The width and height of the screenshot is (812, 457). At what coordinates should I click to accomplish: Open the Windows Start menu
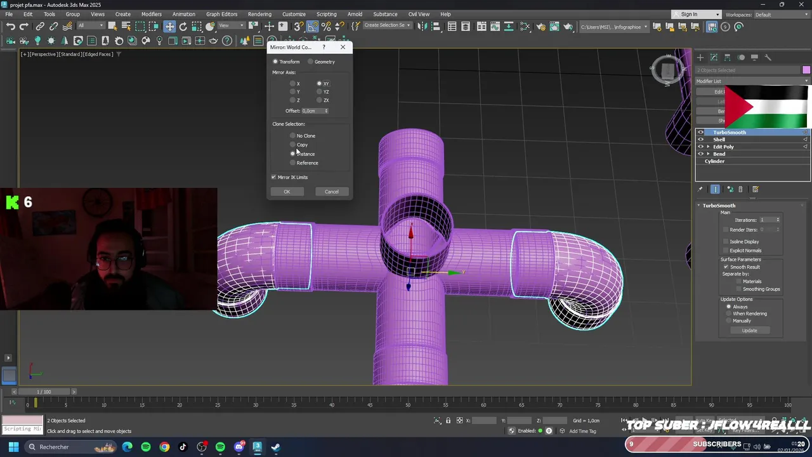(13, 447)
